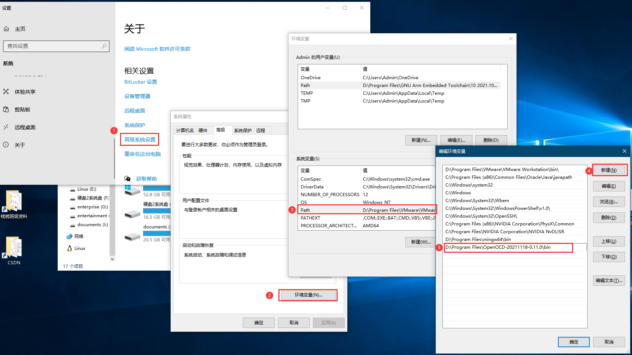The image size is (632, 355).
Task: Click 编辑(E)... under user variables
Action: tap(456, 140)
